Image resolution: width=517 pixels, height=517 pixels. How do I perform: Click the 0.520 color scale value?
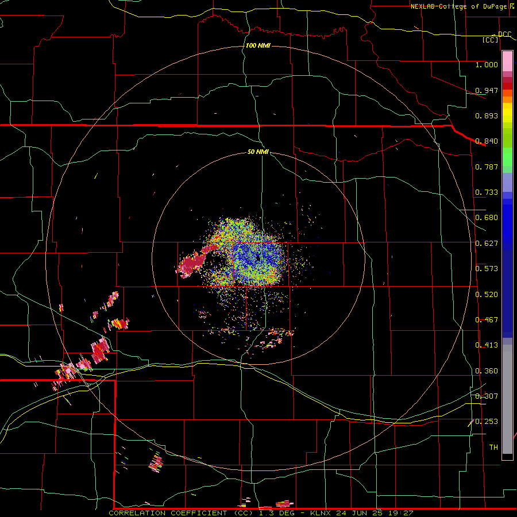coord(487,295)
